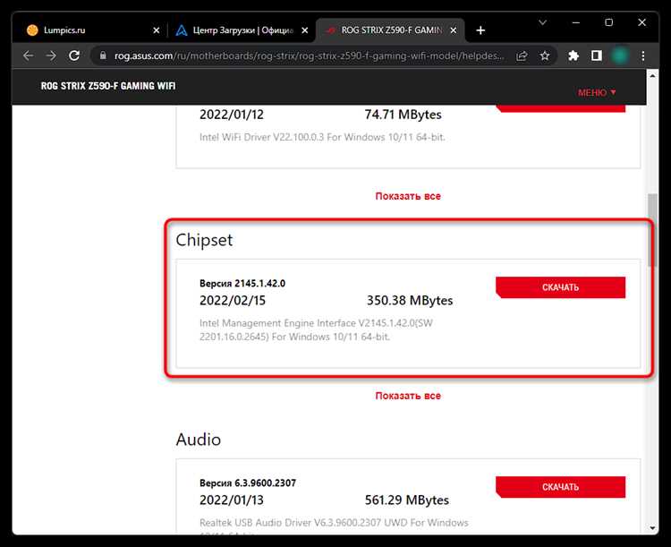Click the Chipset section heading
Viewport: 671px width, 547px height.
tap(204, 240)
